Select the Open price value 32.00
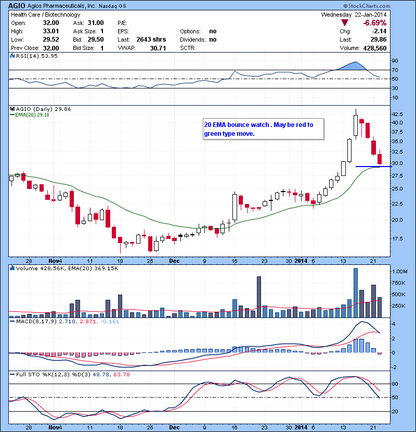 [51, 23]
